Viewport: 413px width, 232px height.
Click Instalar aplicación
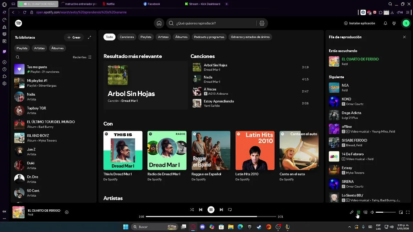coord(359,23)
